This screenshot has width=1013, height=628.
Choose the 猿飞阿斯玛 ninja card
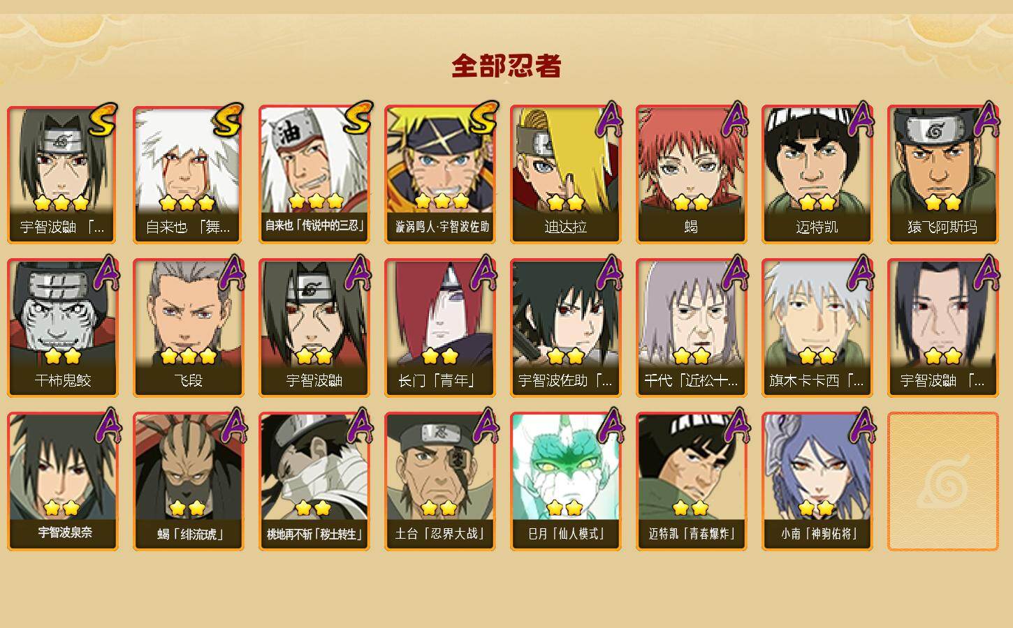coord(943,174)
